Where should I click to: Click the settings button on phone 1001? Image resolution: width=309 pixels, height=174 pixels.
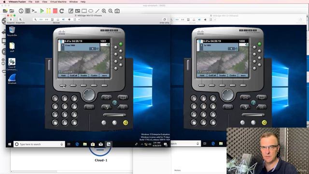pyautogui.click(x=123, y=107)
